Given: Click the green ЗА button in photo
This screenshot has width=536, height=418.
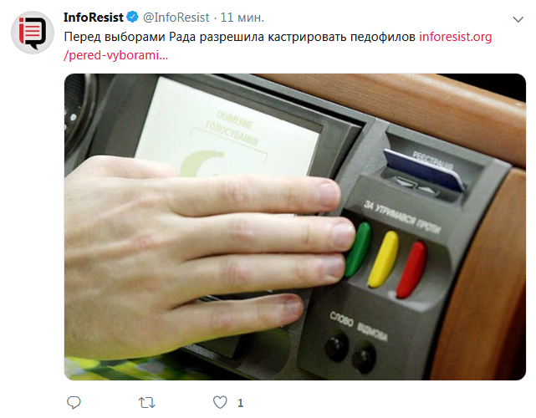Looking at the screenshot, I should (x=359, y=249).
